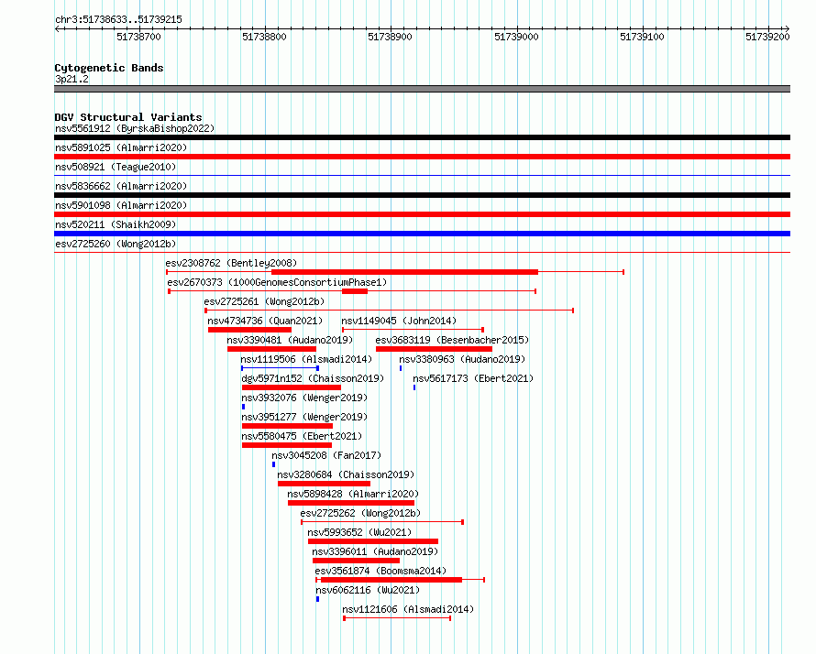Open nsv3380963 (Audano2019) label

tap(462, 359)
